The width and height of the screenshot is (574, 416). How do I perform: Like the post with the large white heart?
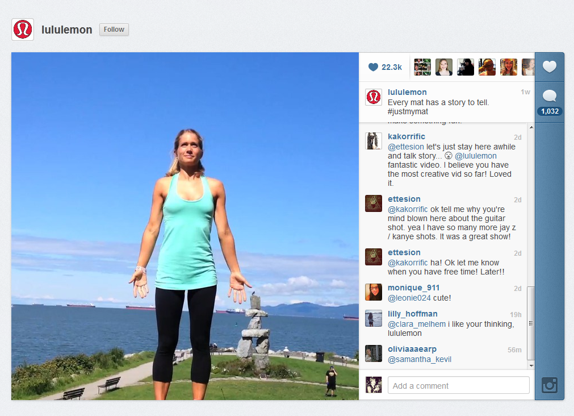coord(549,66)
